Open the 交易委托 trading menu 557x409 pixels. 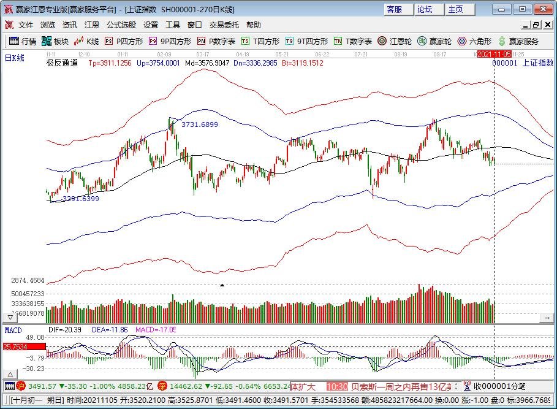(224, 25)
